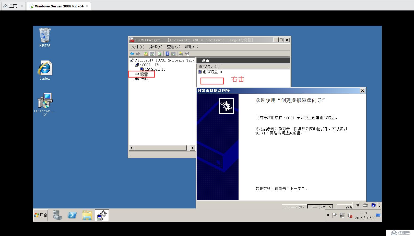Close the 创建虚拟磁盘向导 dialog

(362, 91)
